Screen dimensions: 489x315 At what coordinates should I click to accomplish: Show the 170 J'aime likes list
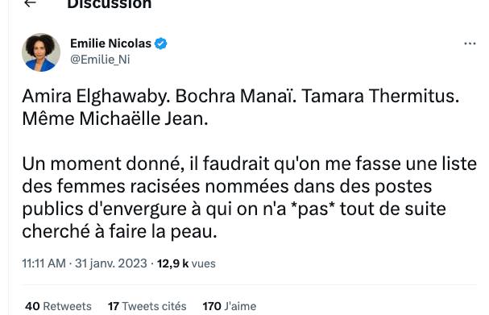230,306
